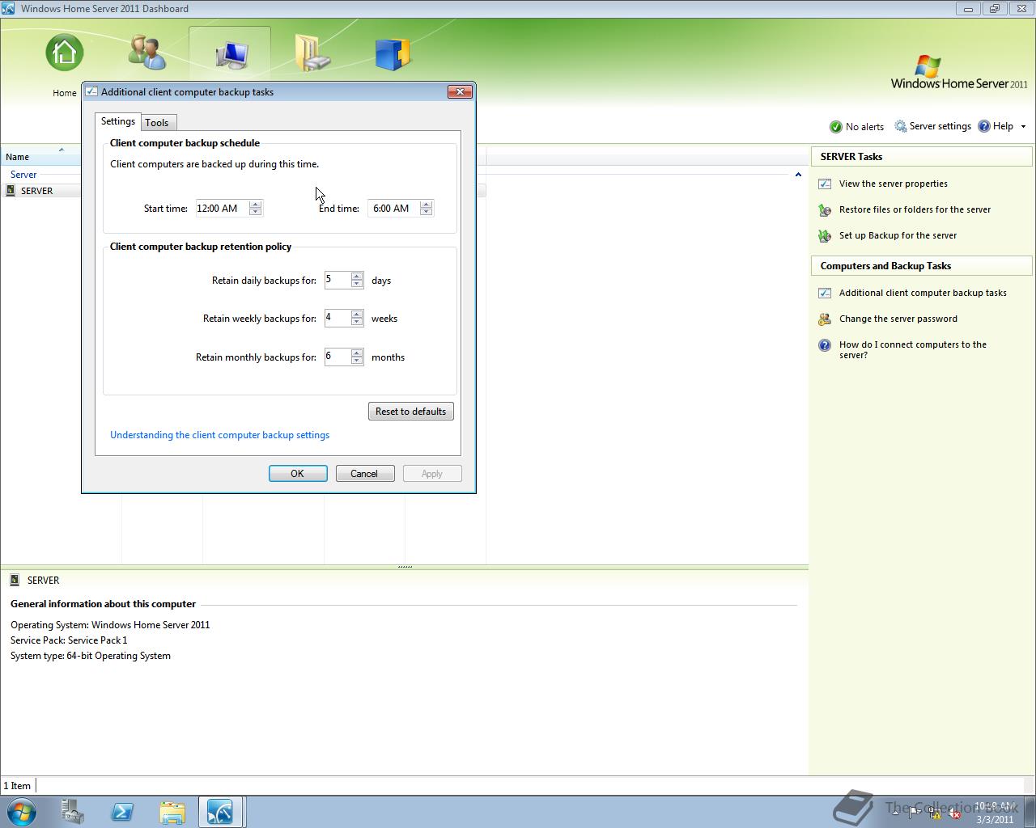
Task: Open Windows Explorer from the taskbar
Action: point(172,812)
